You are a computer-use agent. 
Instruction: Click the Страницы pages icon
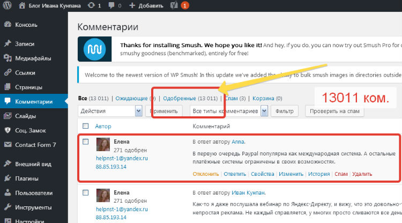tap(8, 87)
